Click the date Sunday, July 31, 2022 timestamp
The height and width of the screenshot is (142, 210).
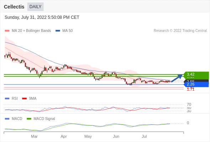tap(42, 17)
